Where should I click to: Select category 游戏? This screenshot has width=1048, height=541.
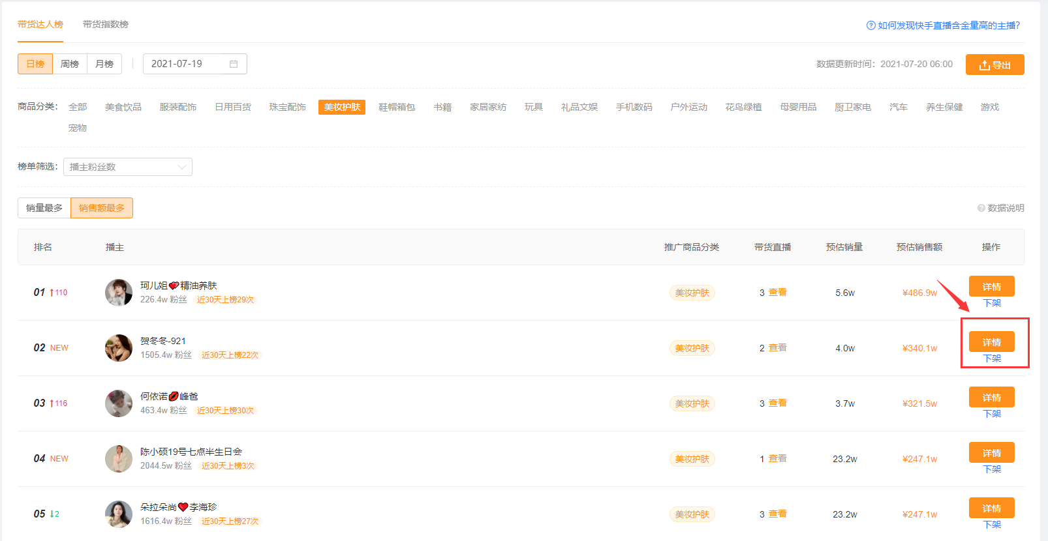coord(990,107)
